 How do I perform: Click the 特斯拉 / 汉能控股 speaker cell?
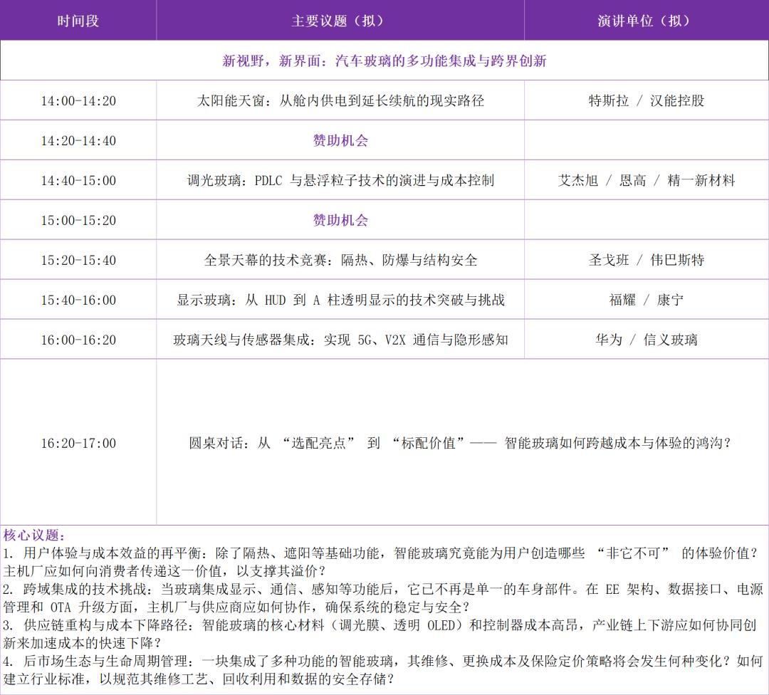(x=647, y=100)
